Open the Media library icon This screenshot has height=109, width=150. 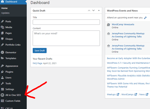click(x=2, y=27)
